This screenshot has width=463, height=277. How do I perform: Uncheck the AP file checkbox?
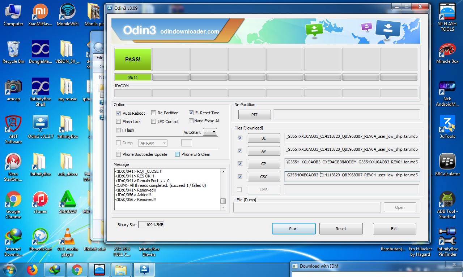(x=239, y=151)
